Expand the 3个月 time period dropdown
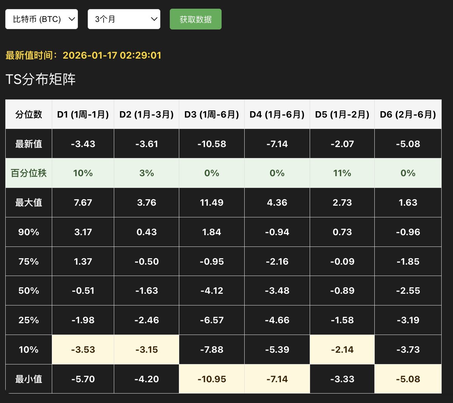 click(x=124, y=19)
